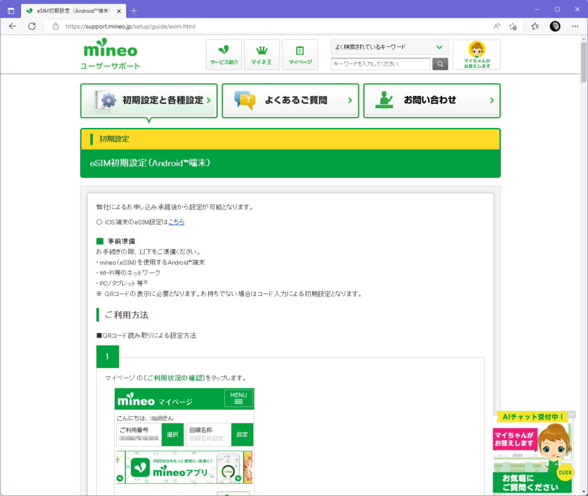Click the 設定 button beside 回線名称

coord(242,435)
